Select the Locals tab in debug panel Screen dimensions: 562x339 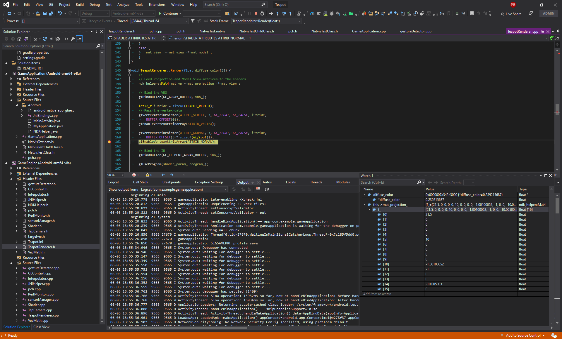pos(290,182)
